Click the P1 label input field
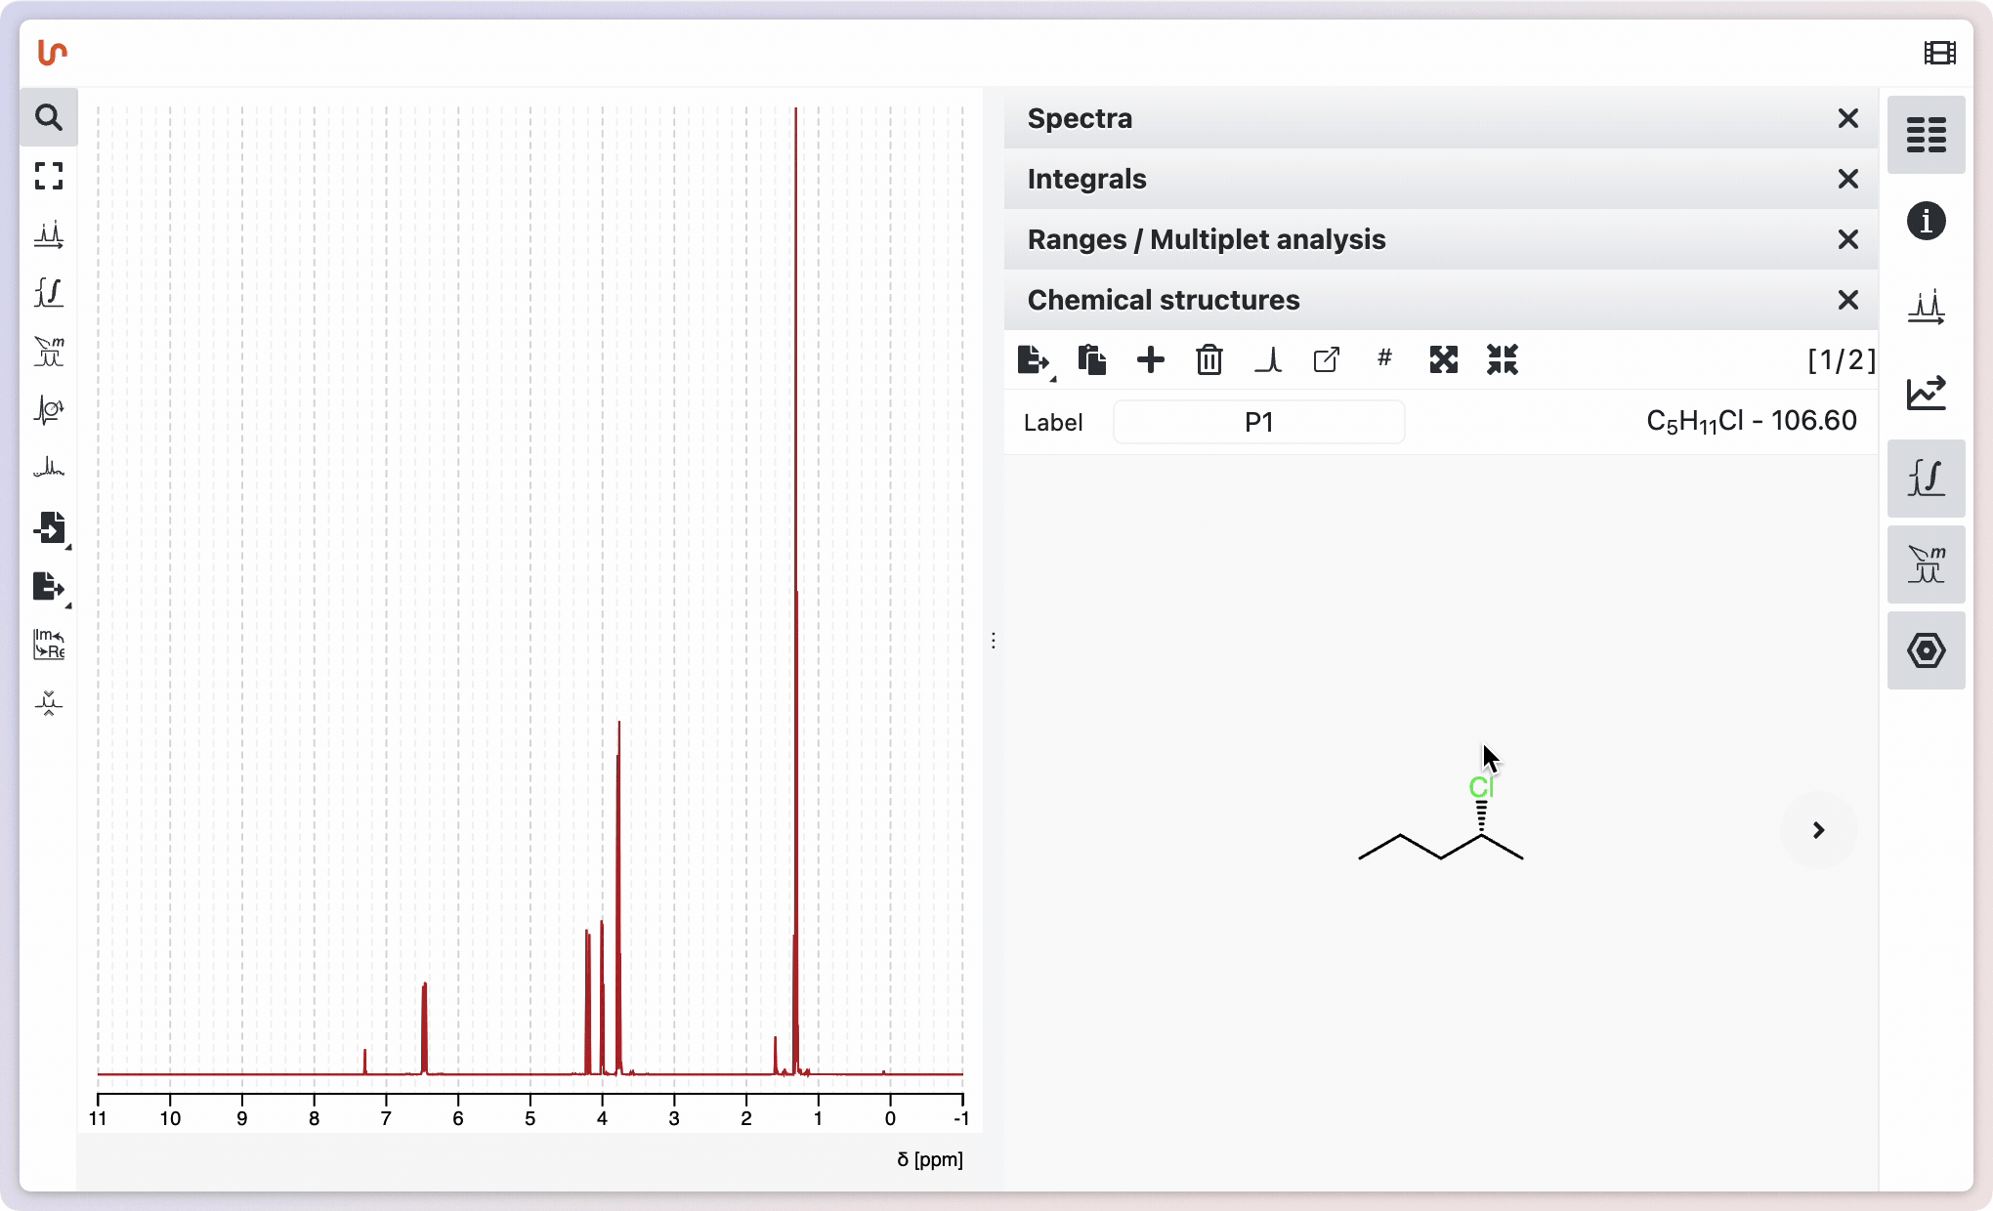This screenshot has width=1993, height=1211. (x=1258, y=422)
